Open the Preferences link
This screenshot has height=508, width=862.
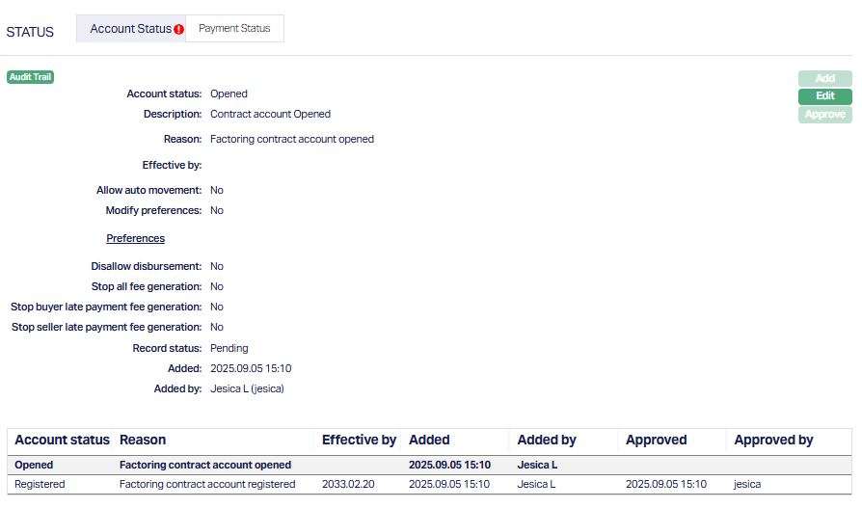(x=135, y=238)
